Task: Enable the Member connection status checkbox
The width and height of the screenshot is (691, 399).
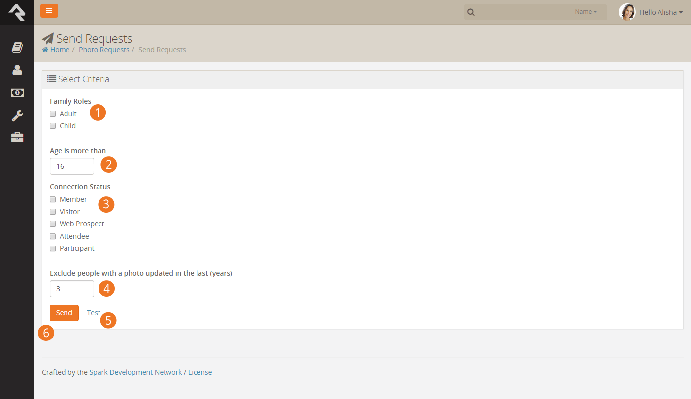Action: tap(53, 199)
